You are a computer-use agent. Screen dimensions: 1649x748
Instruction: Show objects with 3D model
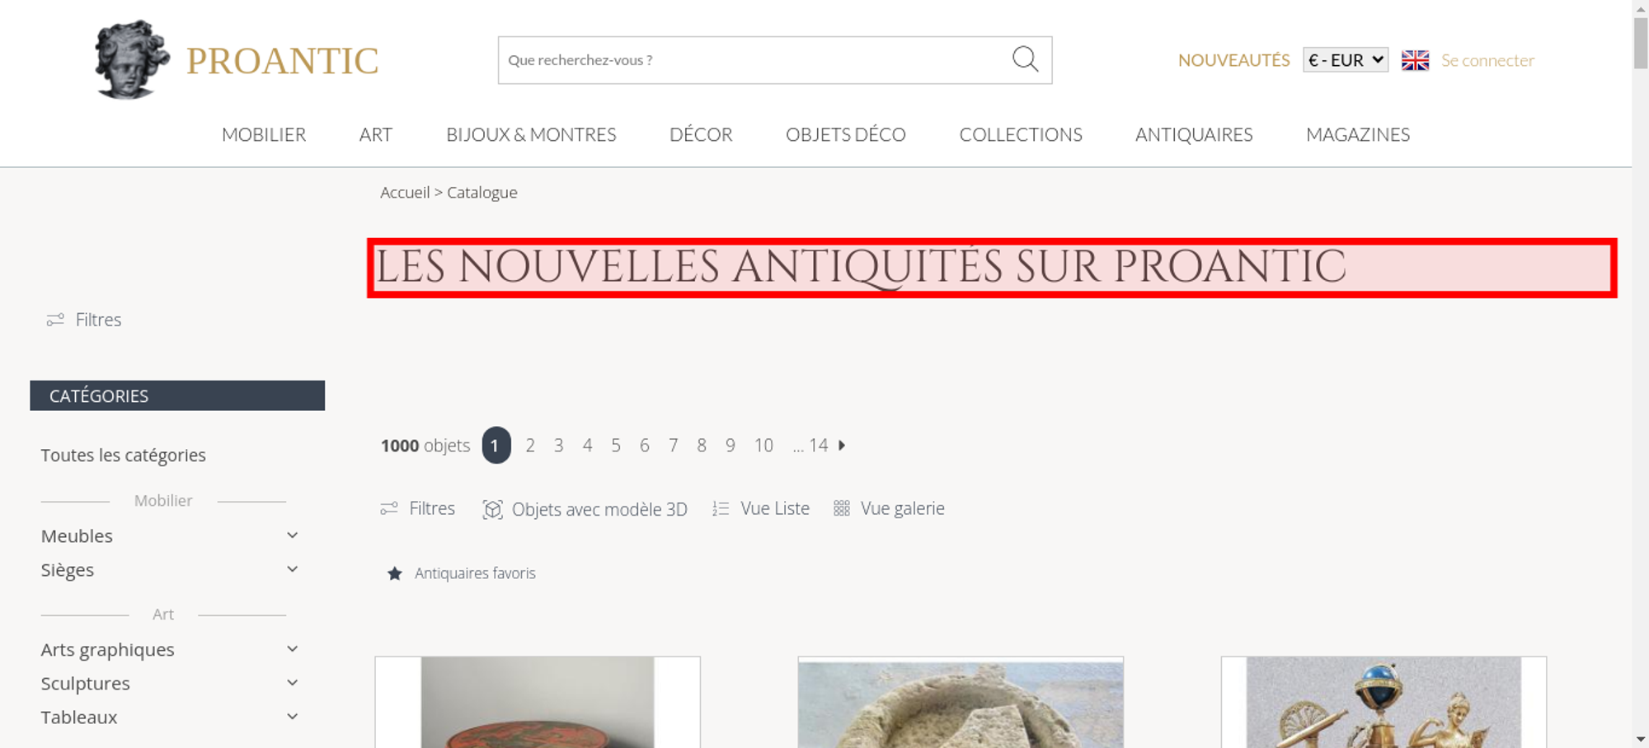click(585, 509)
